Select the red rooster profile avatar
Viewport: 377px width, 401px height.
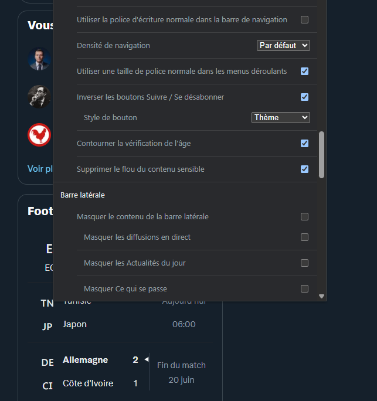click(39, 135)
